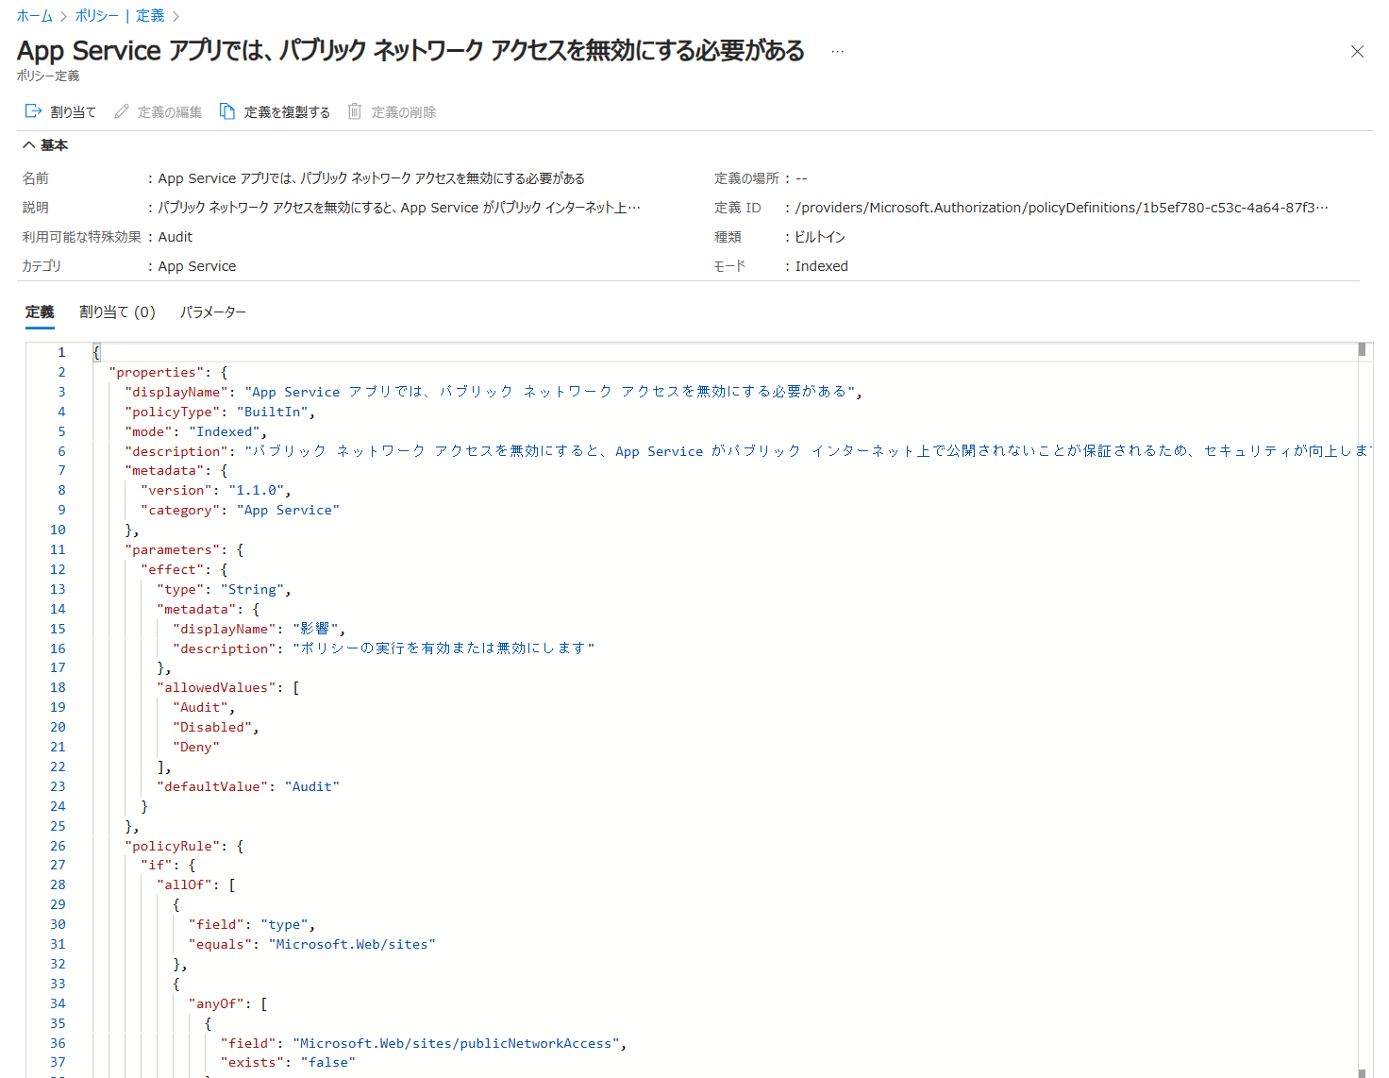Click the "policyRule" code line
The width and height of the screenshot is (1389, 1078).
(x=184, y=847)
